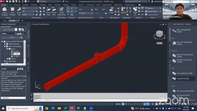Click Undo in quick access toolbar
The image size is (197, 111).
[29, 1]
